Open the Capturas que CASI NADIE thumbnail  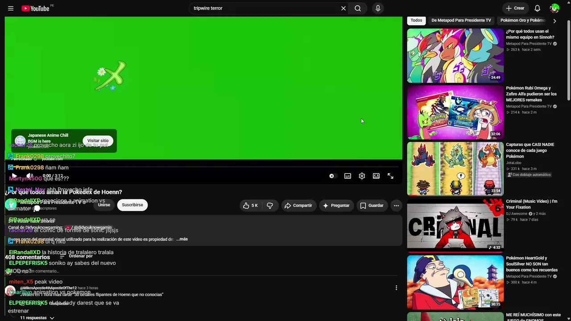click(x=455, y=169)
